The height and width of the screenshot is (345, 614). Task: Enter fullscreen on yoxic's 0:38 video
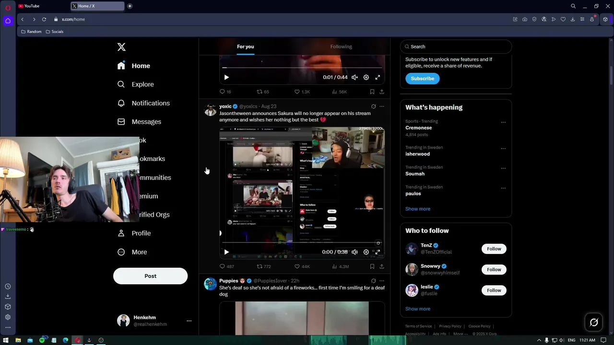tap(378, 252)
